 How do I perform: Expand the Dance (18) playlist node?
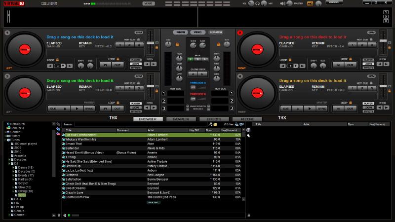[x=13, y=167]
